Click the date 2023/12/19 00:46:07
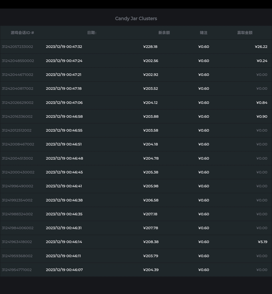This screenshot has width=272, height=294. click(64, 270)
